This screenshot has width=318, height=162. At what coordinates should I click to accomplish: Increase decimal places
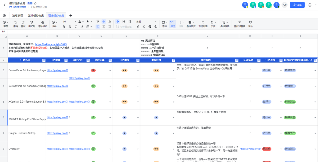pos(150,27)
